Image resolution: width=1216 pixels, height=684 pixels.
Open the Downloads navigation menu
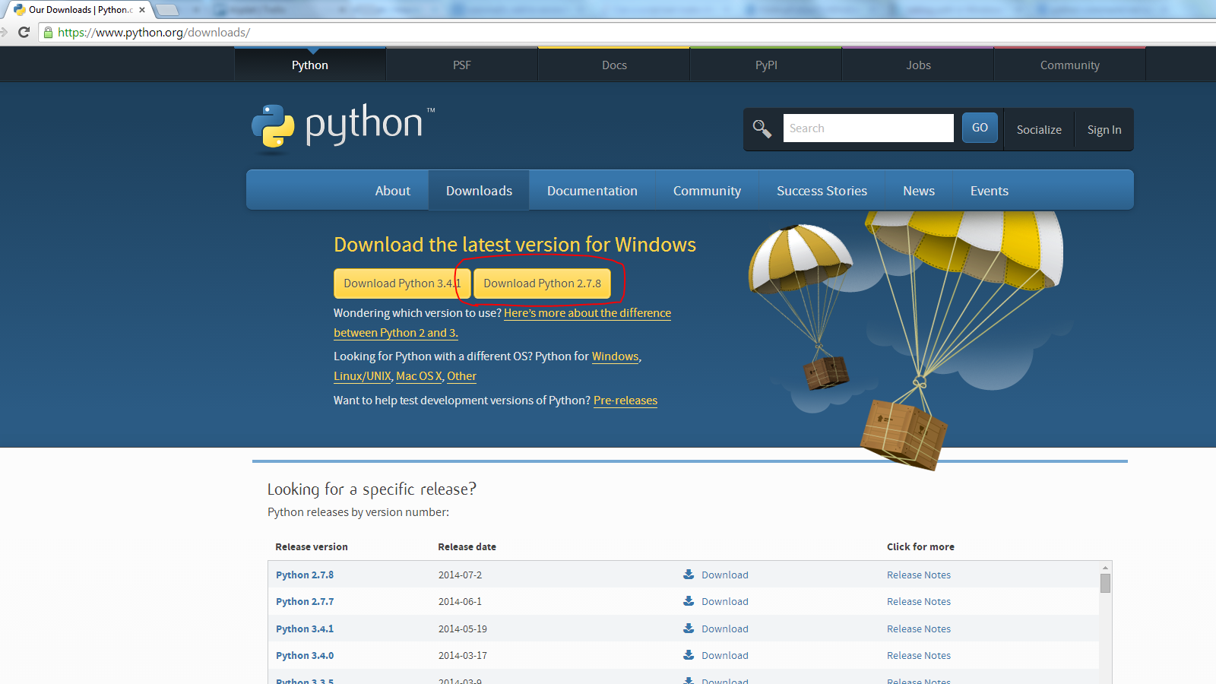click(x=479, y=191)
